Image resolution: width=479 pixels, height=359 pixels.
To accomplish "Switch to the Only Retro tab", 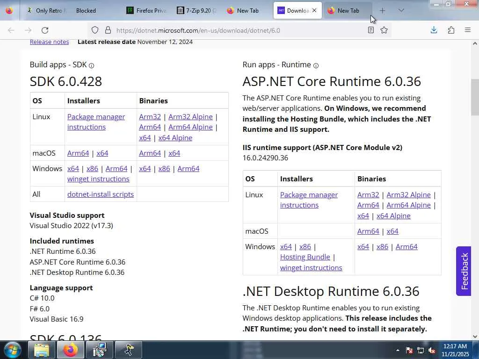I will 45,10.
